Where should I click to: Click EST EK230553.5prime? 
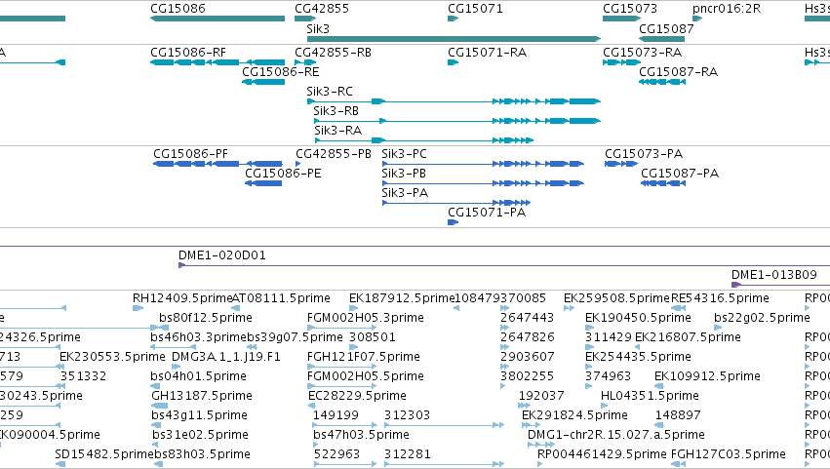tap(112, 357)
